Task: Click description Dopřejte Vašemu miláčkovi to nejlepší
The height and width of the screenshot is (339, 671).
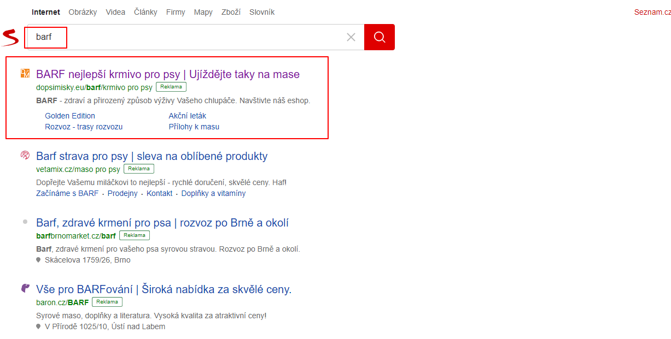Action: point(161,182)
